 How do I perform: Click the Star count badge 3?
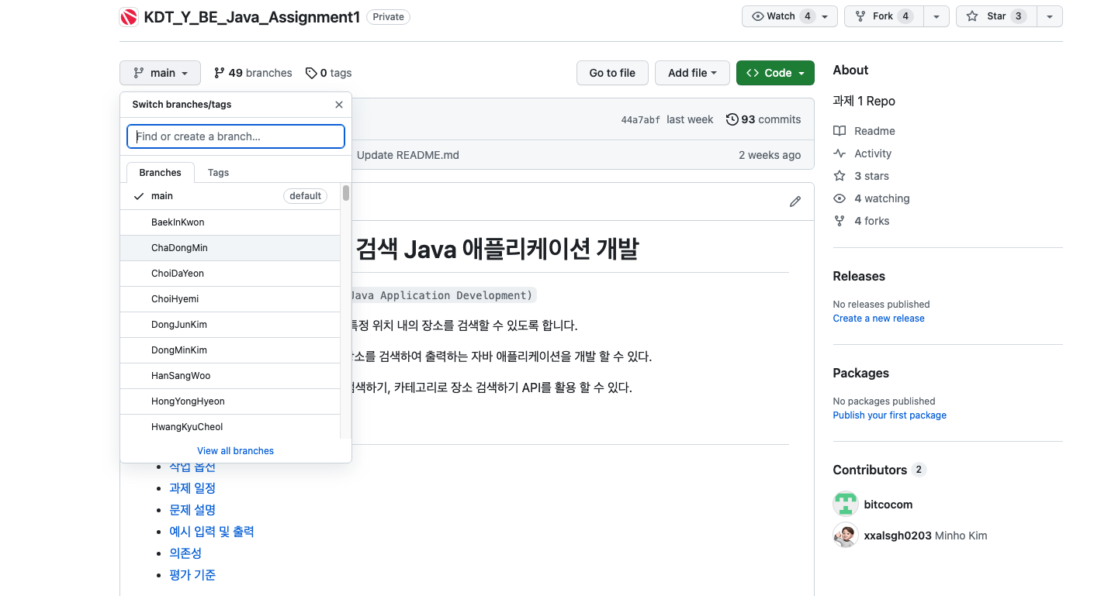tap(1019, 16)
